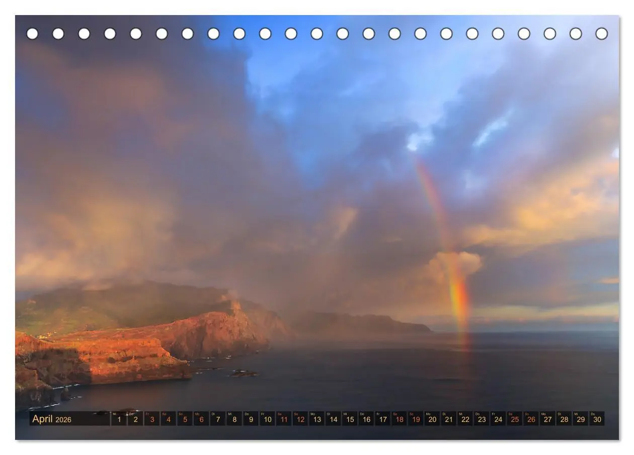Click the day 15 cell
634x455 pixels.
(x=350, y=418)
